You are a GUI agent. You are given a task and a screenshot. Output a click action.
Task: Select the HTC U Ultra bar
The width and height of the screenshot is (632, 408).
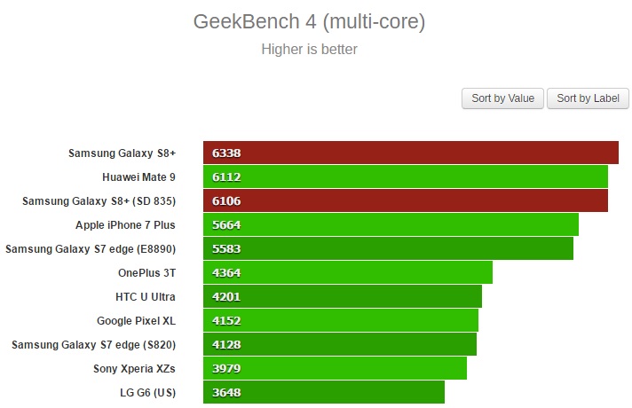pos(342,296)
